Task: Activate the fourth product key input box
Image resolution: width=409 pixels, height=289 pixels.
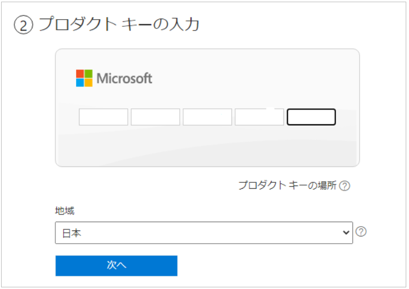Action: 259,117
